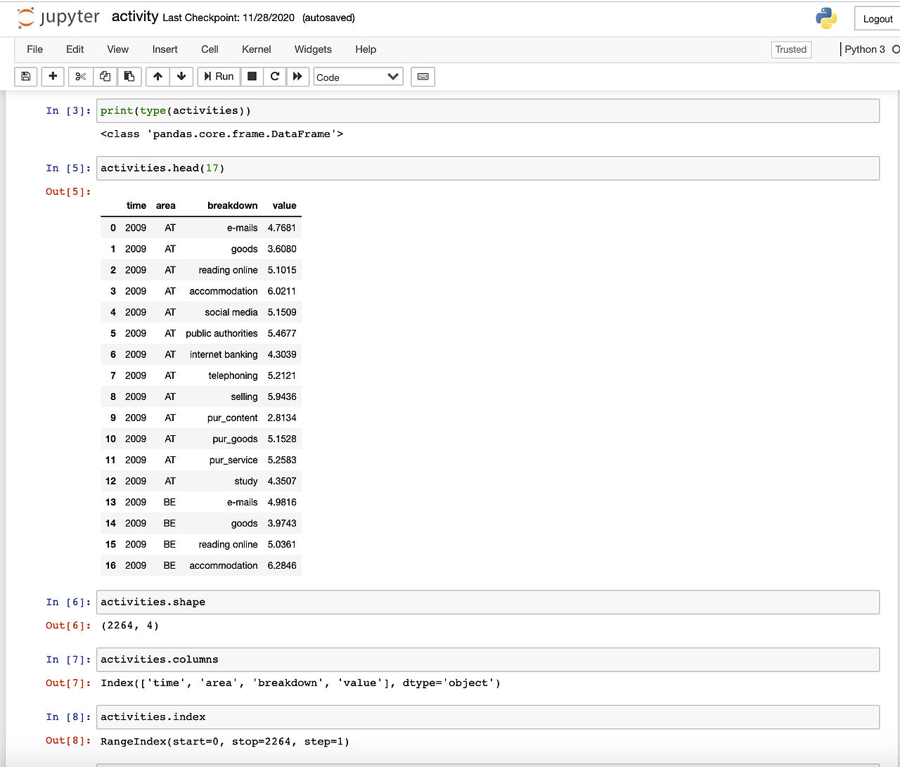Open the cell type dropdown showing Code
This screenshot has height=767, width=900.
(x=358, y=77)
